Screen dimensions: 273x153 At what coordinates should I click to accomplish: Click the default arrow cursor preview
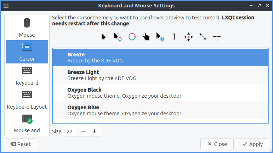103,37
